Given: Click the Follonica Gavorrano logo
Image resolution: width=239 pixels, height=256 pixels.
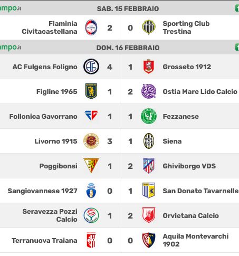Looking at the screenshot, I should point(91,116).
